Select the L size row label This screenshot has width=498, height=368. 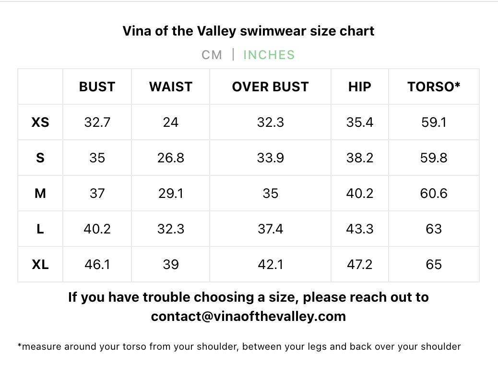coord(40,229)
